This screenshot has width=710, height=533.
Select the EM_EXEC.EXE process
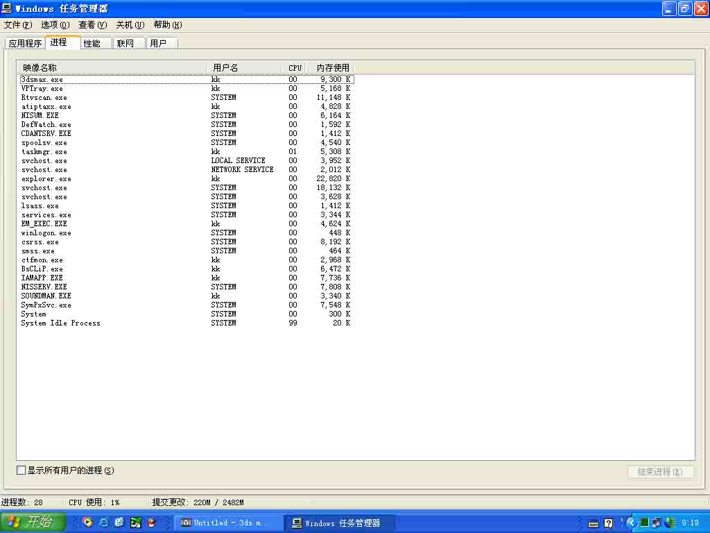(187, 224)
